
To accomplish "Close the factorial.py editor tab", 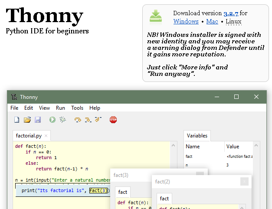I will click(x=46, y=136).
